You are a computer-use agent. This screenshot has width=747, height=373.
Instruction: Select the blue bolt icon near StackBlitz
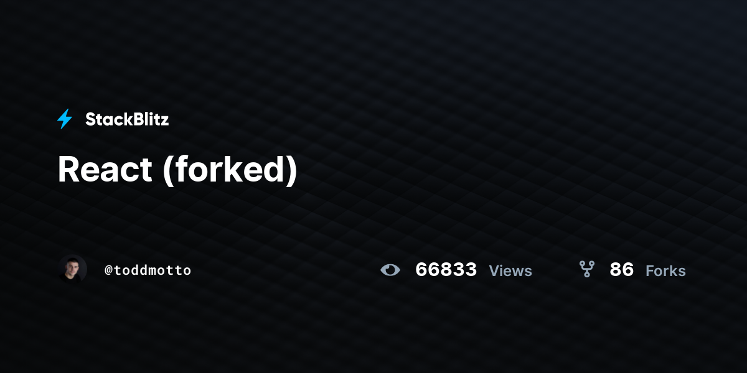(65, 119)
